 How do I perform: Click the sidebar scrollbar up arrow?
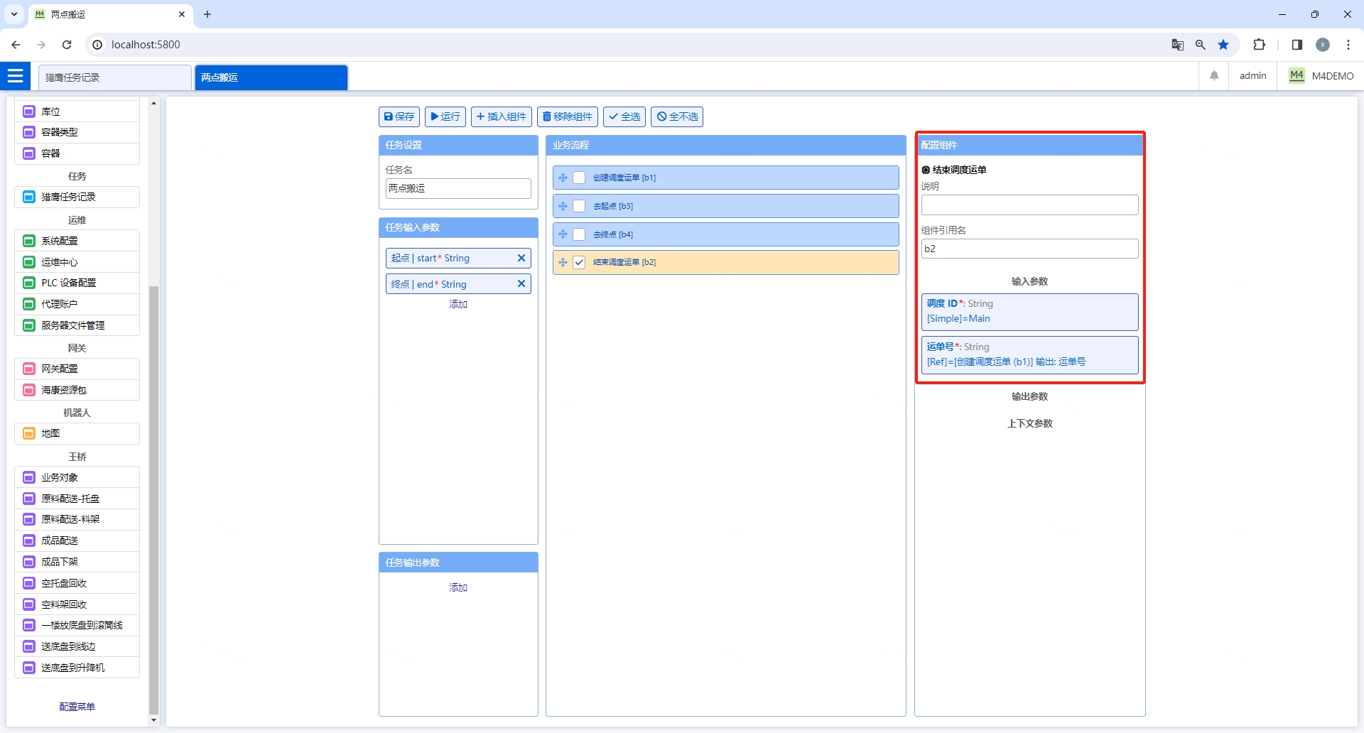click(153, 103)
